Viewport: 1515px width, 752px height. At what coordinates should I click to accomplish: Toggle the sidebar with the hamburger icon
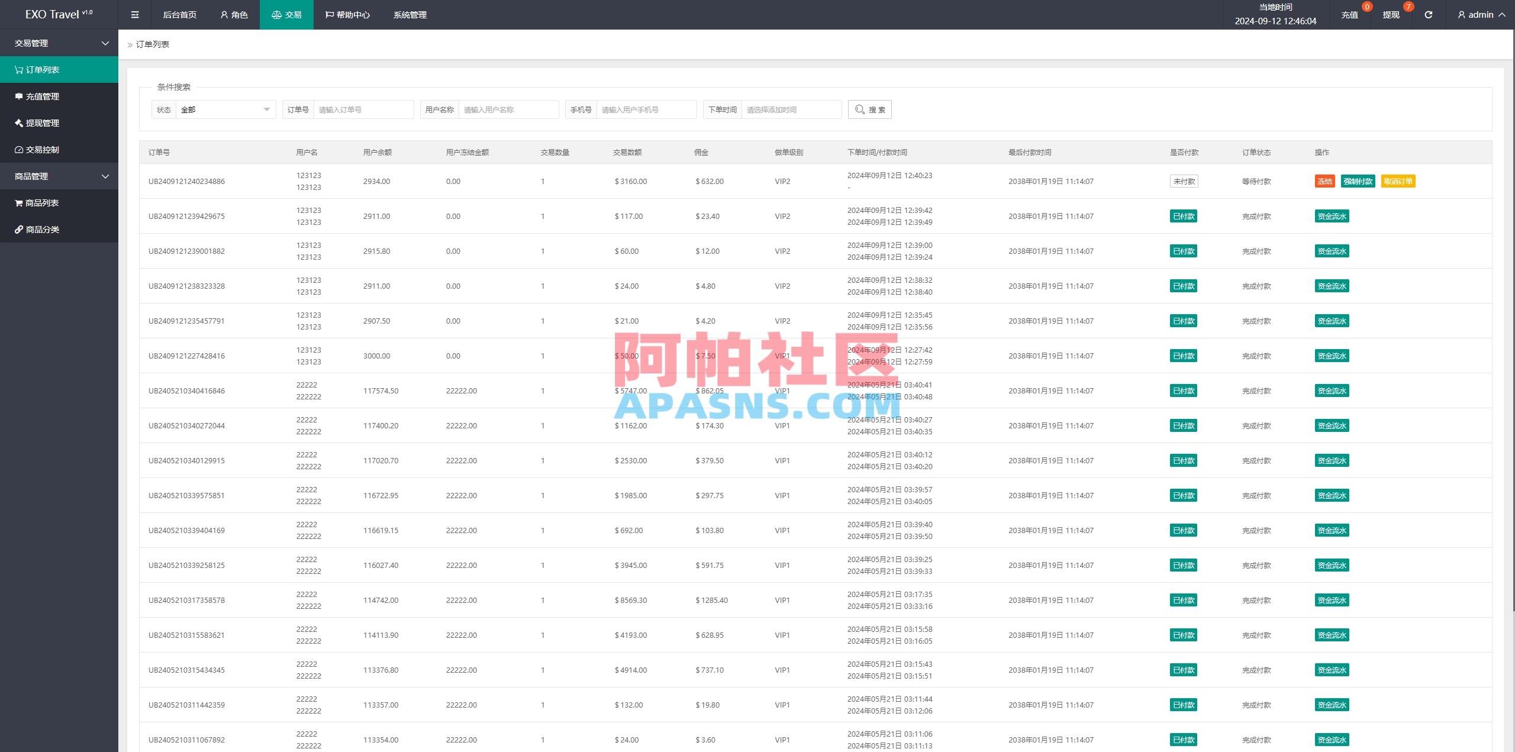134,14
